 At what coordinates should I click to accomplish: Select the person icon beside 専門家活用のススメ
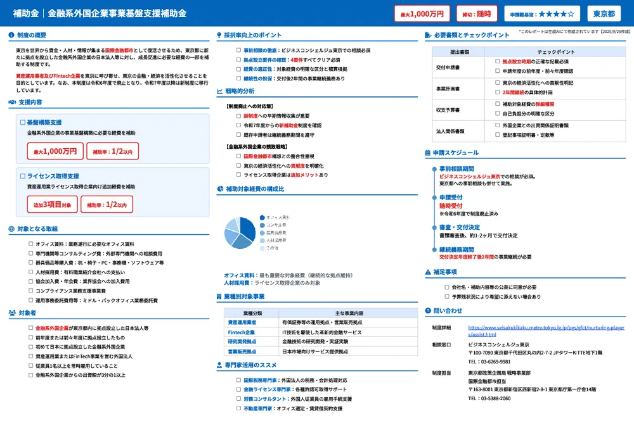pyautogui.click(x=219, y=365)
